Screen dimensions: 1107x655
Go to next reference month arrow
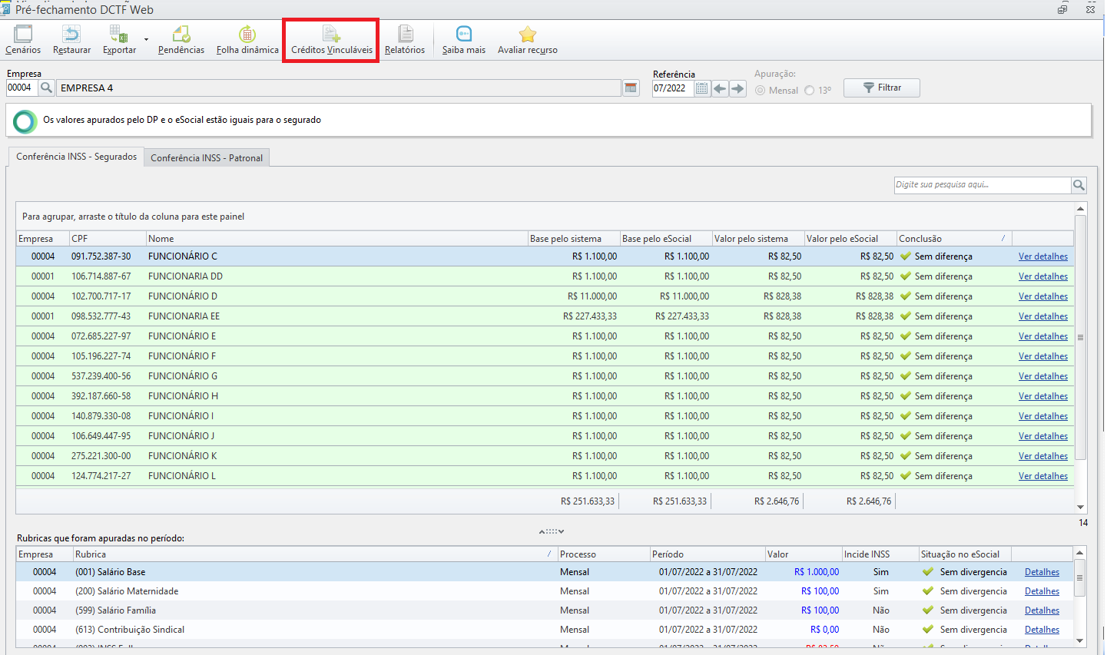[x=737, y=88]
